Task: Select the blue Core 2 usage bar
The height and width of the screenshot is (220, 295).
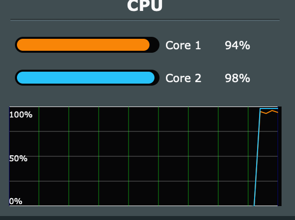Action: (x=86, y=78)
